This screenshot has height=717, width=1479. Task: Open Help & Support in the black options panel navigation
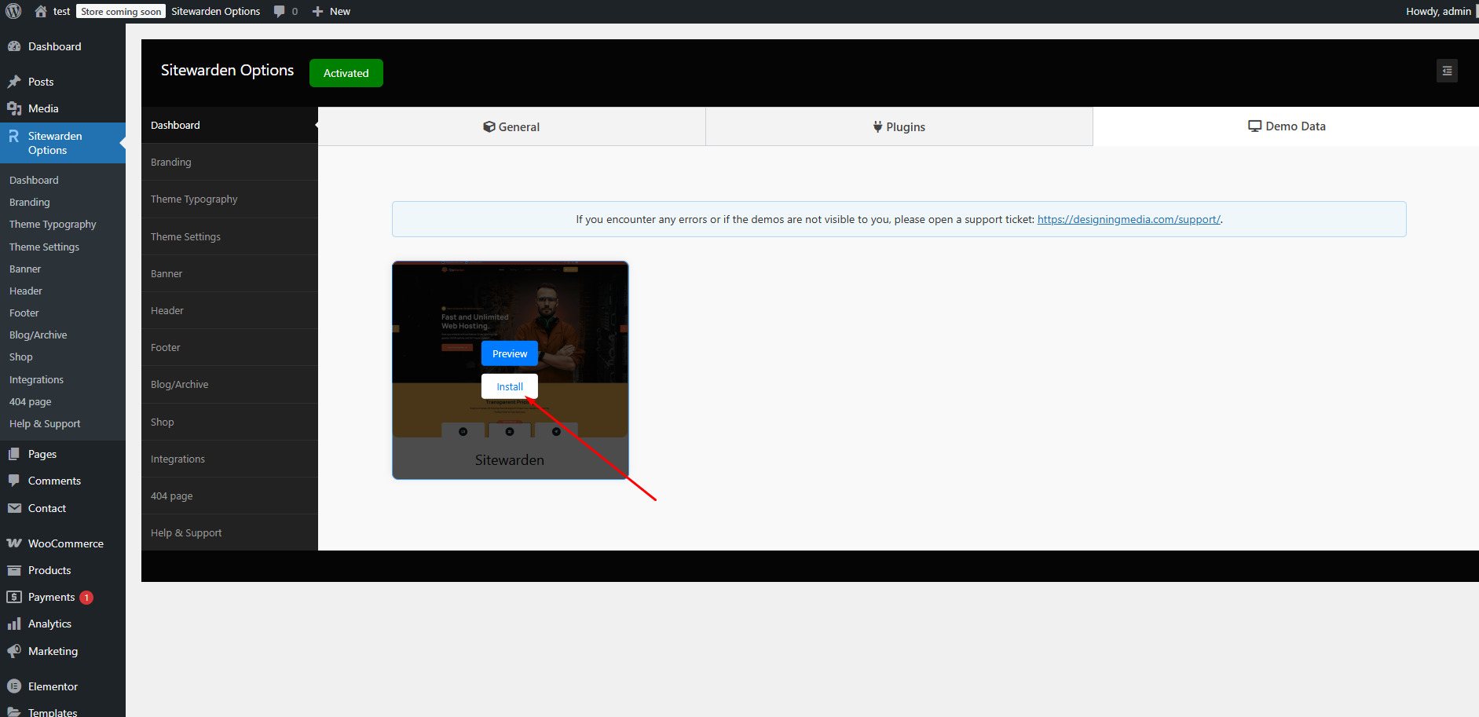click(x=229, y=532)
